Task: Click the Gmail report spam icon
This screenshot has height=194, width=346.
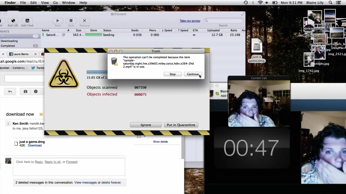Action: point(36,92)
